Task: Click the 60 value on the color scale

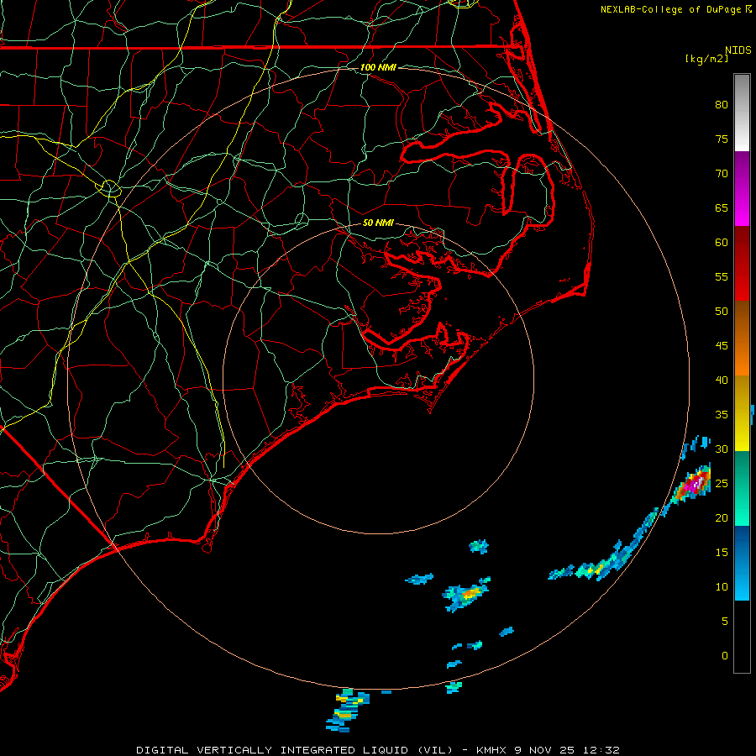Action: tap(722, 243)
